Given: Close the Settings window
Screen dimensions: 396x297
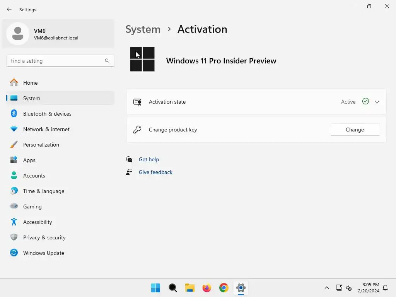Looking at the screenshot, I should [387, 6].
